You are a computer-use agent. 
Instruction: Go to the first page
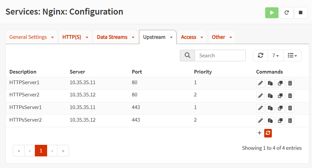click(19, 151)
